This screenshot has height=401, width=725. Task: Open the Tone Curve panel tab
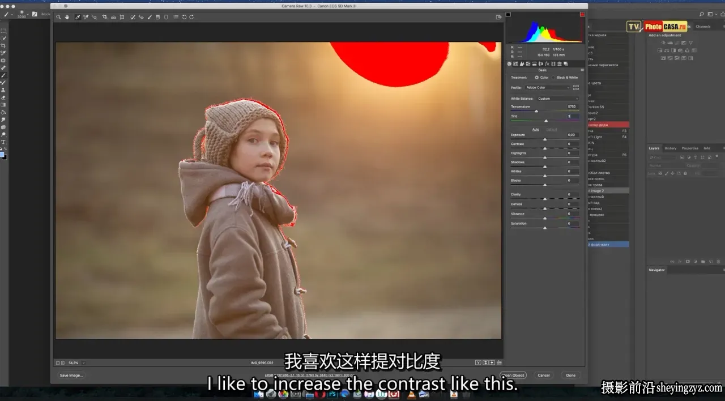click(515, 63)
